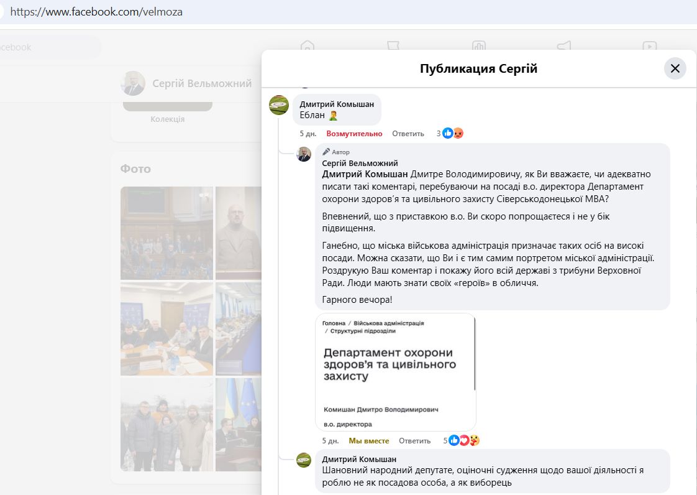
Task: Click the browser address bar URL
Action: coord(96,12)
